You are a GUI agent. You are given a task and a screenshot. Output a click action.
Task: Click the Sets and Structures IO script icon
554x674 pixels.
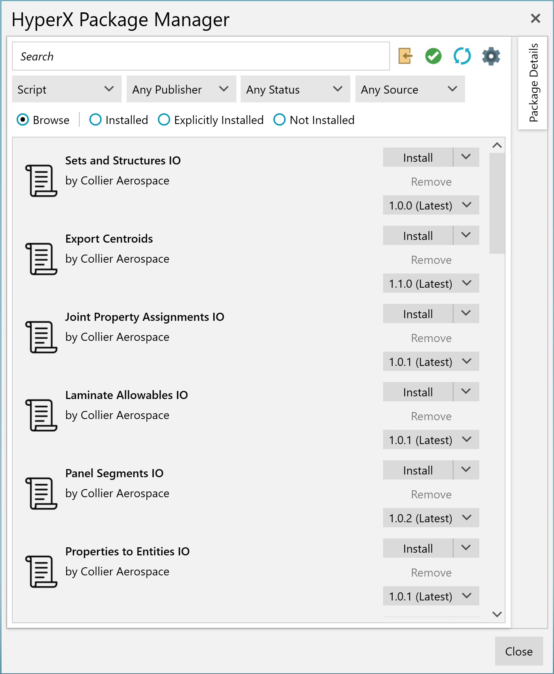coord(41,181)
